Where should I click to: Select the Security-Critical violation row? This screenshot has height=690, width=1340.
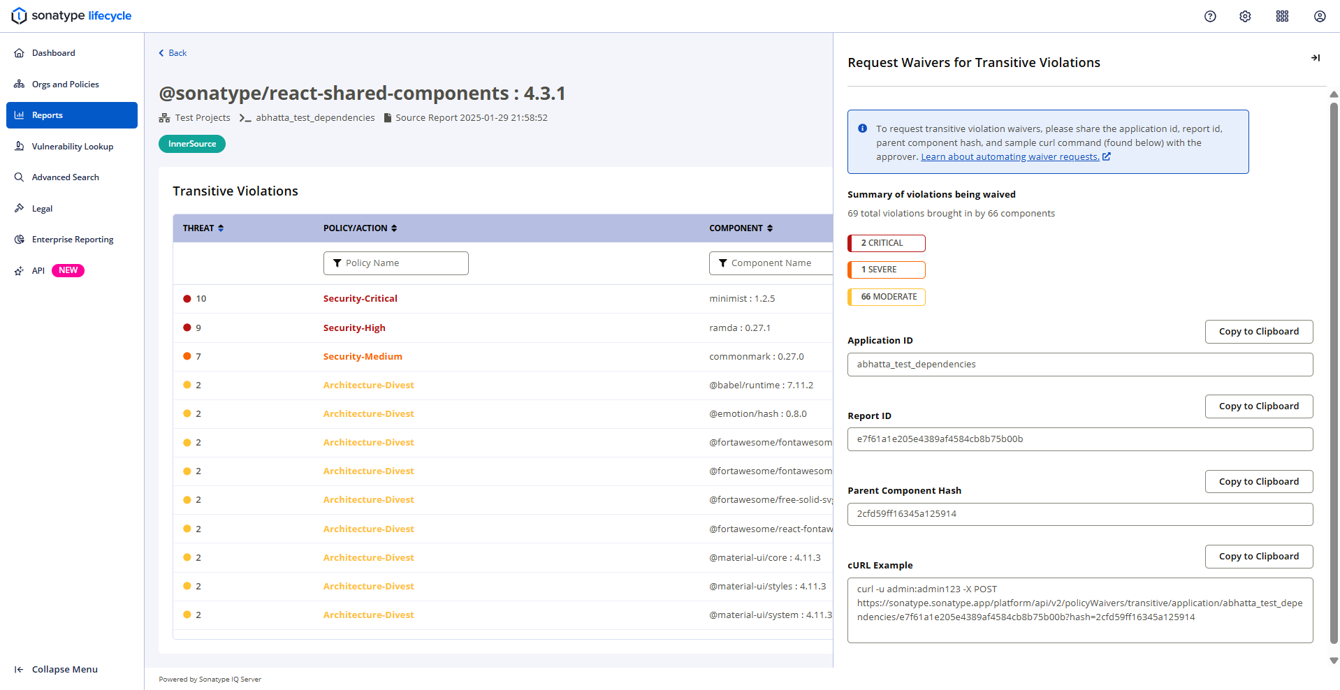[503, 299]
